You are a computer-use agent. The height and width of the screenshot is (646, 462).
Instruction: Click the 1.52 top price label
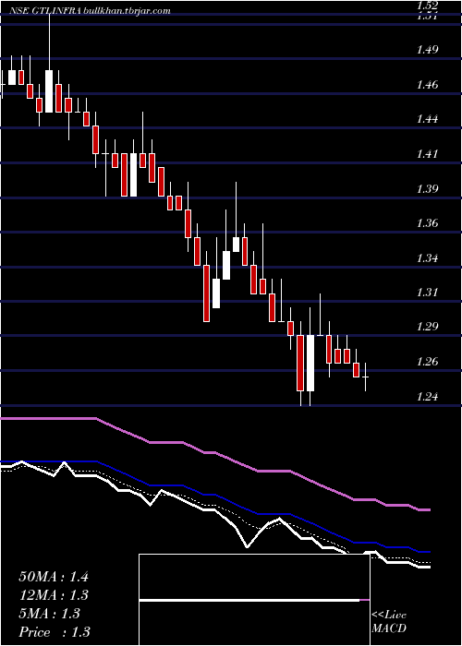tap(427, 6)
